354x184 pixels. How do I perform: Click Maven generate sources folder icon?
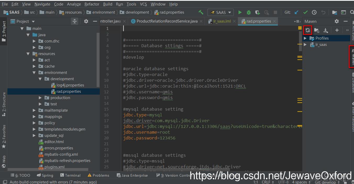pyautogui.click(x=317, y=30)
